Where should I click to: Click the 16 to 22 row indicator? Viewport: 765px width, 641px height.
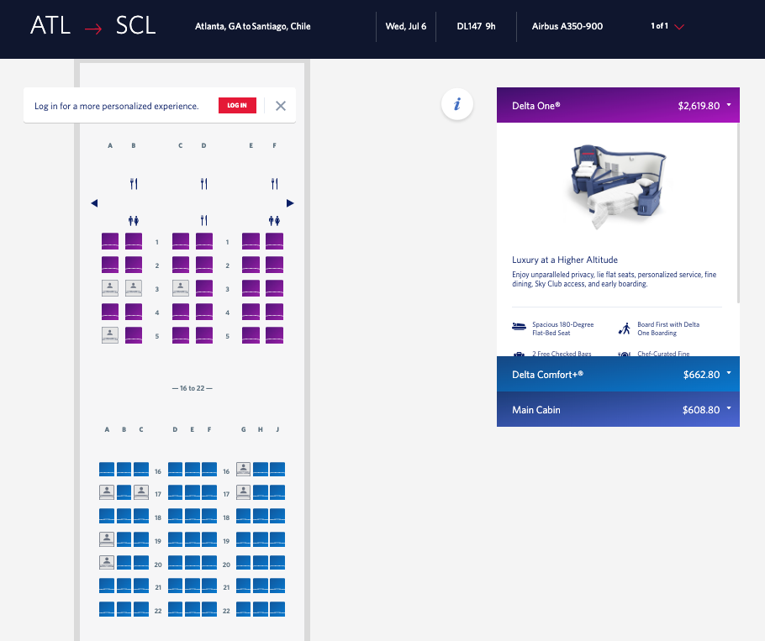192,388
